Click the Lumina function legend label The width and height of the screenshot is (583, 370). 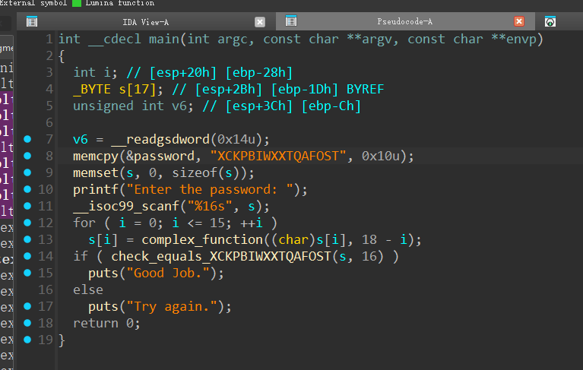pos(120,3)
